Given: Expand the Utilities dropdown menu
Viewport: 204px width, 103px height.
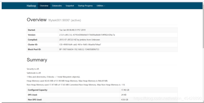Looking at the screenshot, I should pos(101,6).
